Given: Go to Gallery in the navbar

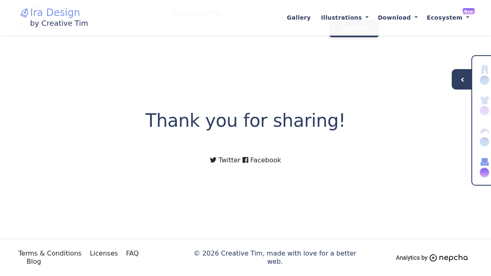Looking at the screenshot, I should (x=299, y=18).
